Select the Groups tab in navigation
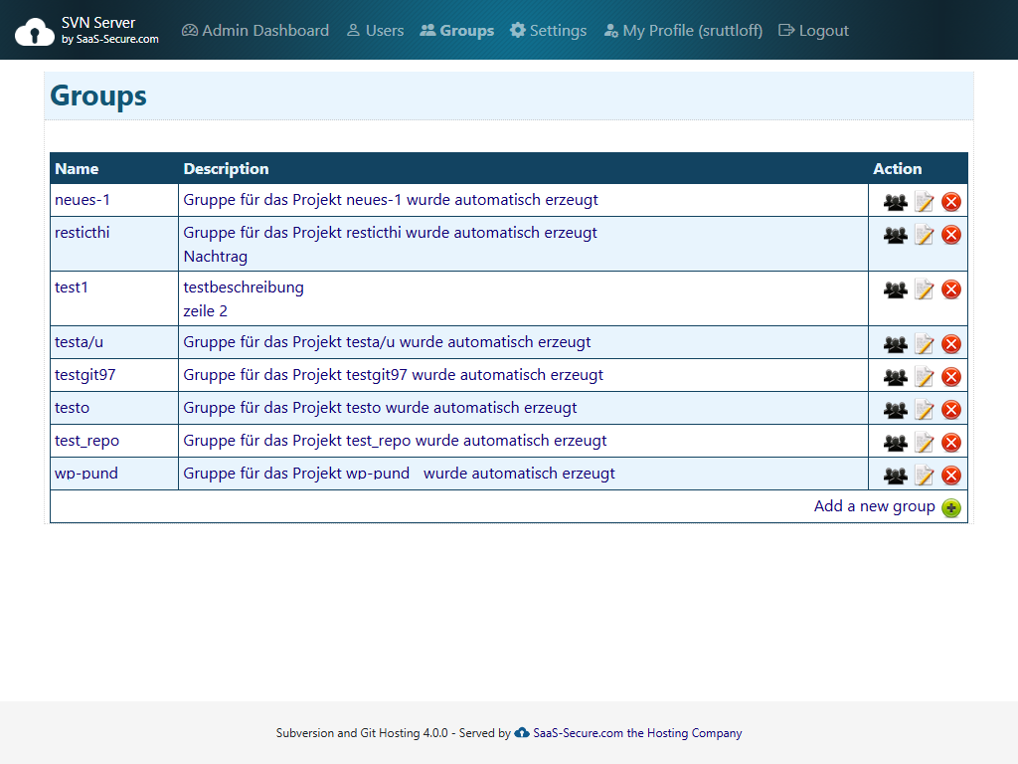The width and height of the screenshot is (1018, 764). pos(457,31)
